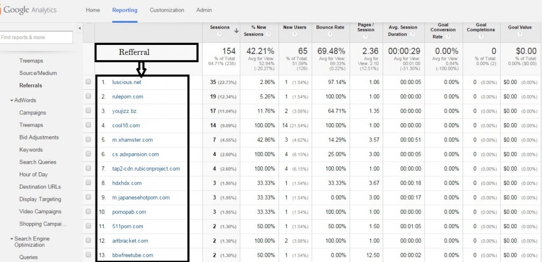Open the Keywords report
Viewport: 542px width, 262px height.
31,149
